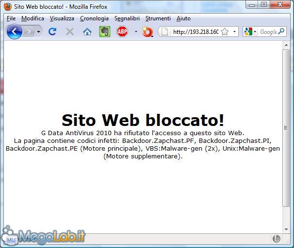Click the scrollbar down arrow
Screen dimensions: 294x248
(x=286, y=230)
